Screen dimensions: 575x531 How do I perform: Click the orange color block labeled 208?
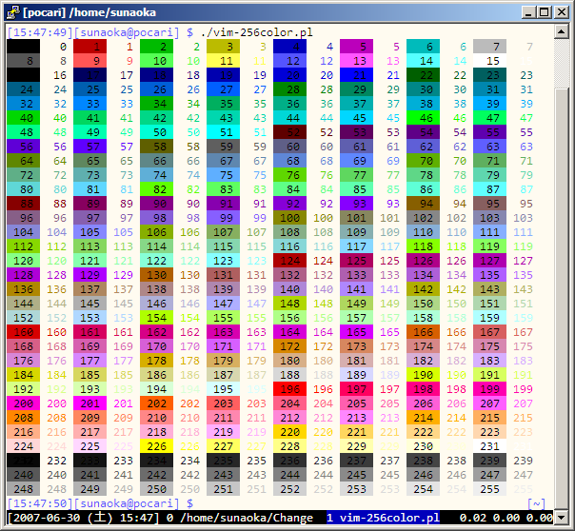pos(23,418)
